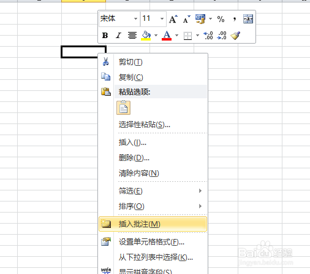Open the borders dropdown arrow
The image size is (310, 274).
click(x=197, y=36)
